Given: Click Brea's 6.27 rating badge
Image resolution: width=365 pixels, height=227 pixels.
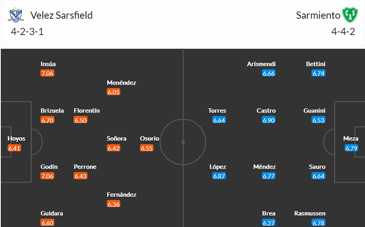Looking at the screenshot, I should point(269,223).
